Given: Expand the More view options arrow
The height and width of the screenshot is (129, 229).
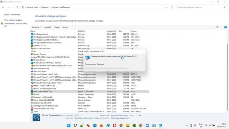Looking at the screenshot, I should point(221,27).
